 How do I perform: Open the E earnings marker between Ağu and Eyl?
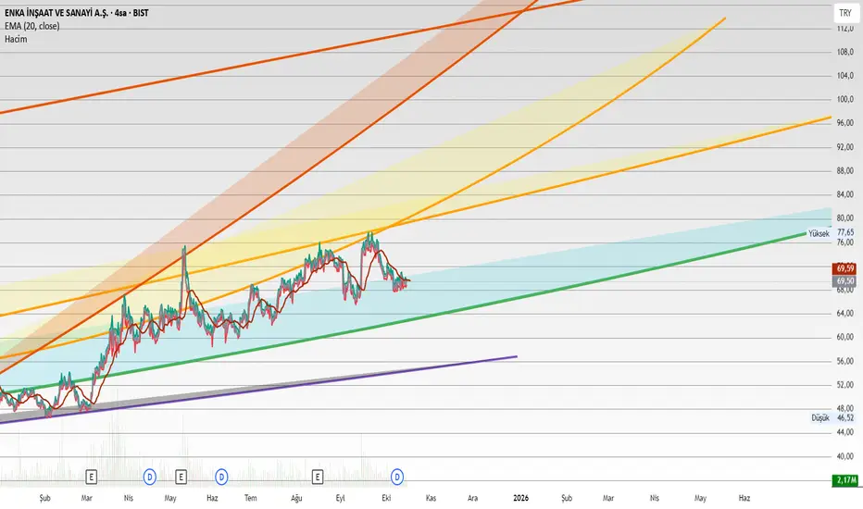(317, 478)
